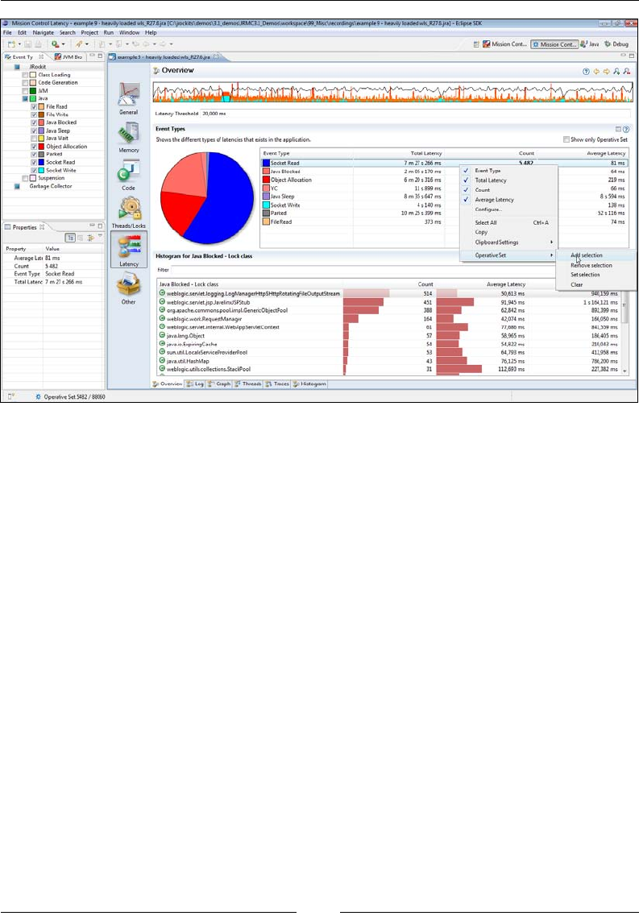Open the Memory tab group icon
The height and width of the screenshot is (920, 639).
[128, 133]
